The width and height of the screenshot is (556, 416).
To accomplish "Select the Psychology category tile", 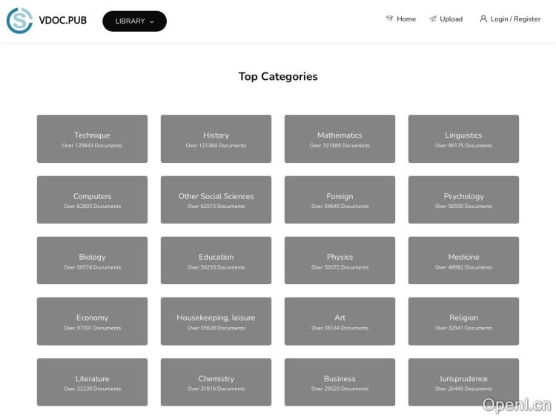I will click(463, 200).
